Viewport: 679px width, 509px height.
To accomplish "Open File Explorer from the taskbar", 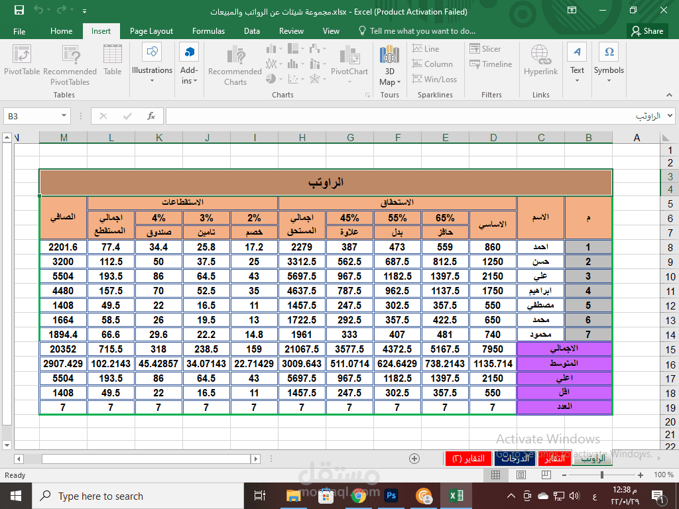I will point(293,496).
